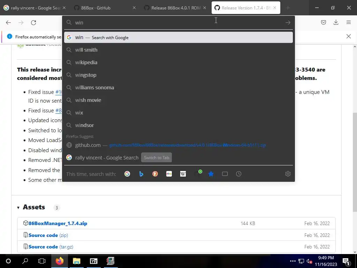Image resolution: width=357 pixels, height=268 pixels.
Task: Download Source code (zip)
Action: click(x=48, y=235)
